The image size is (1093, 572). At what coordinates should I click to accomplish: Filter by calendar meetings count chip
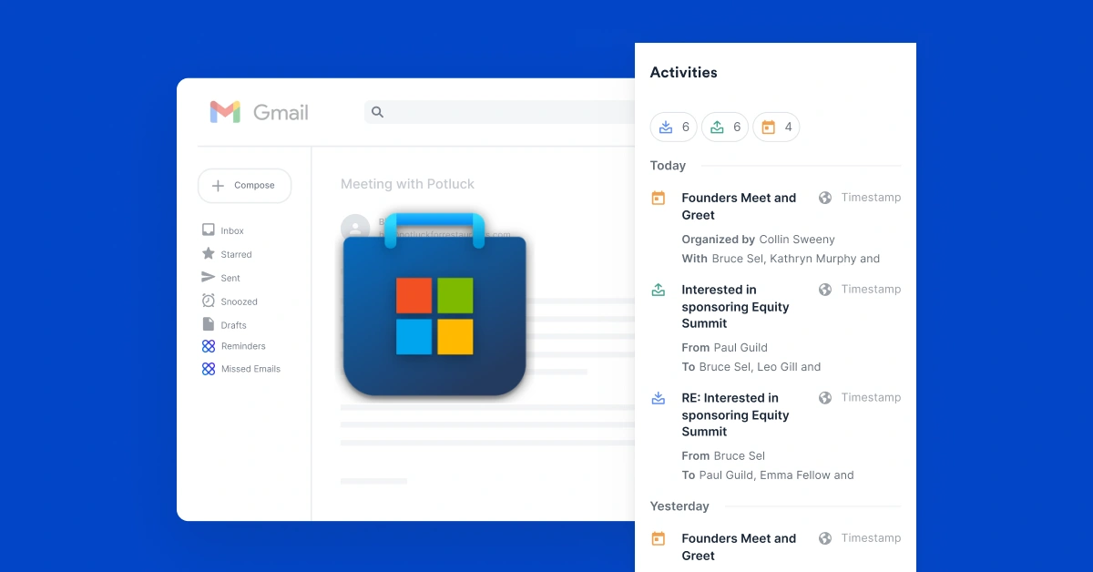(776, 128)
